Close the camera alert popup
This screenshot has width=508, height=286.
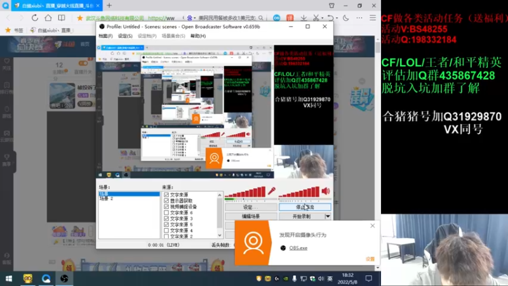[x=373, y=226]
